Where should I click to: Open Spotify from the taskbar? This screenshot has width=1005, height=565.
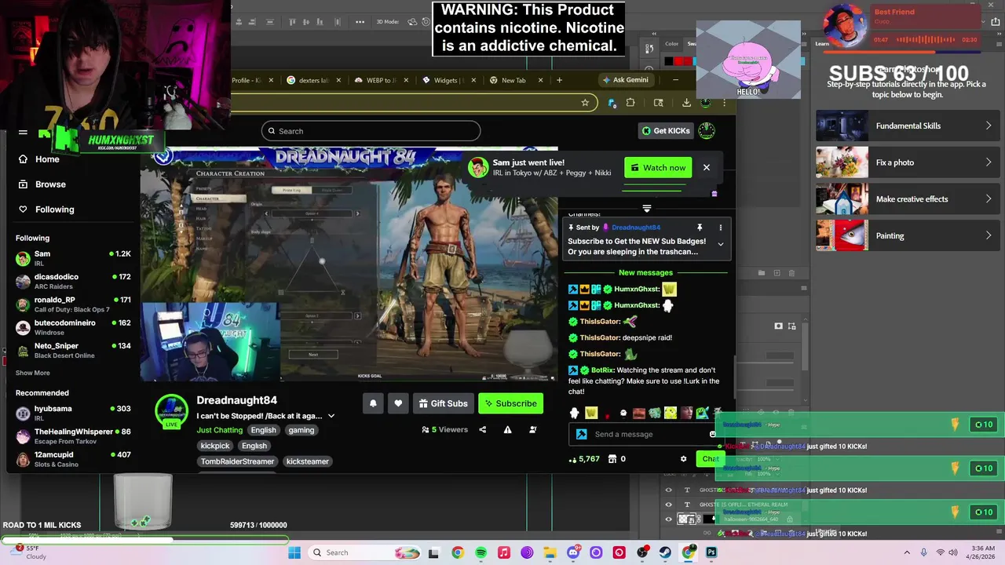click(x=481, y=552)
